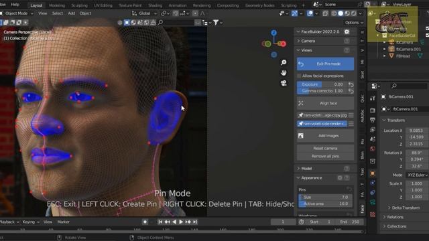Enable Allow facial expressions checkbox
Image resolution: width=429 pixels, height=241 pixels.
pos(299,76)
